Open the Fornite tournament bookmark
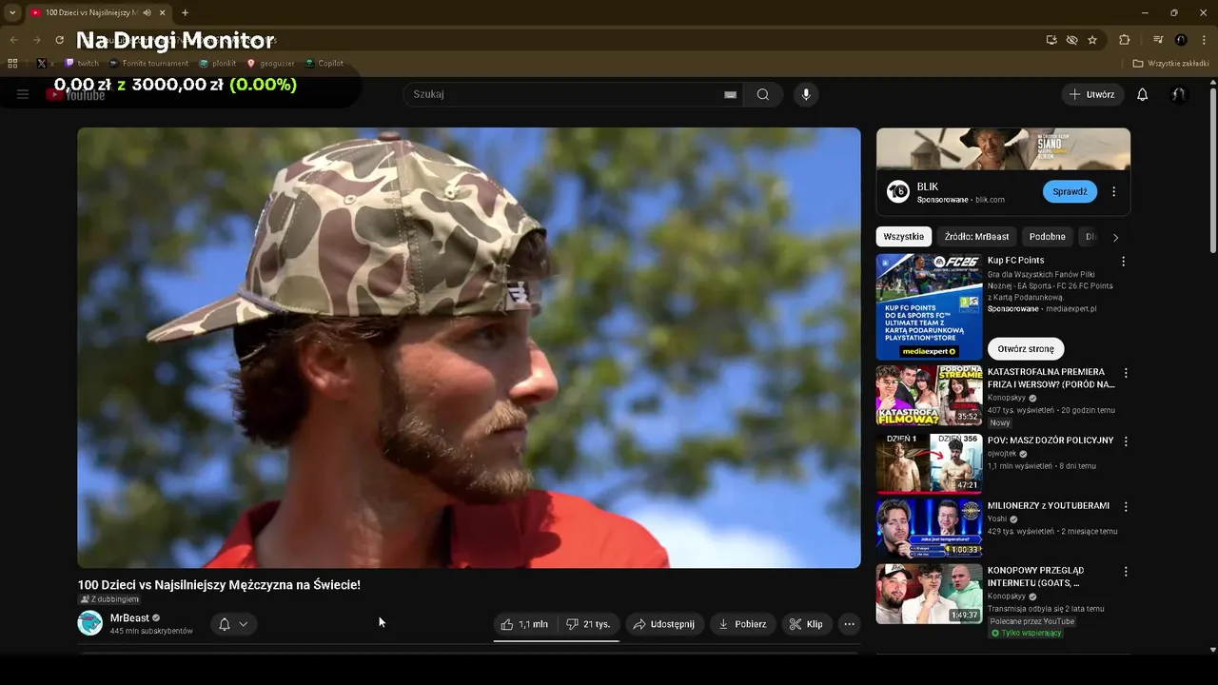 (x=147, y=64)
